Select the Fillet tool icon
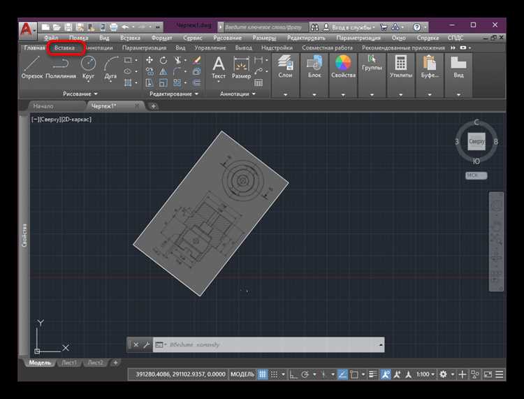The image size is (524, 399). [x=177, y=71]
